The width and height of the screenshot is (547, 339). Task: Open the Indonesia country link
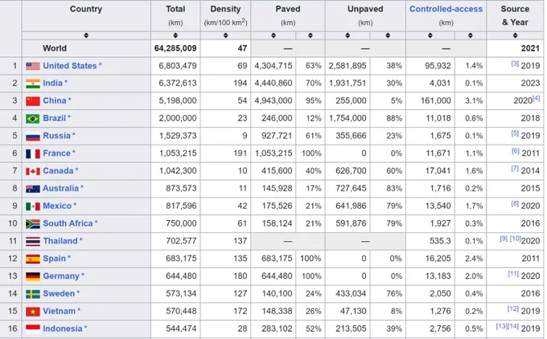click(63, 329)
